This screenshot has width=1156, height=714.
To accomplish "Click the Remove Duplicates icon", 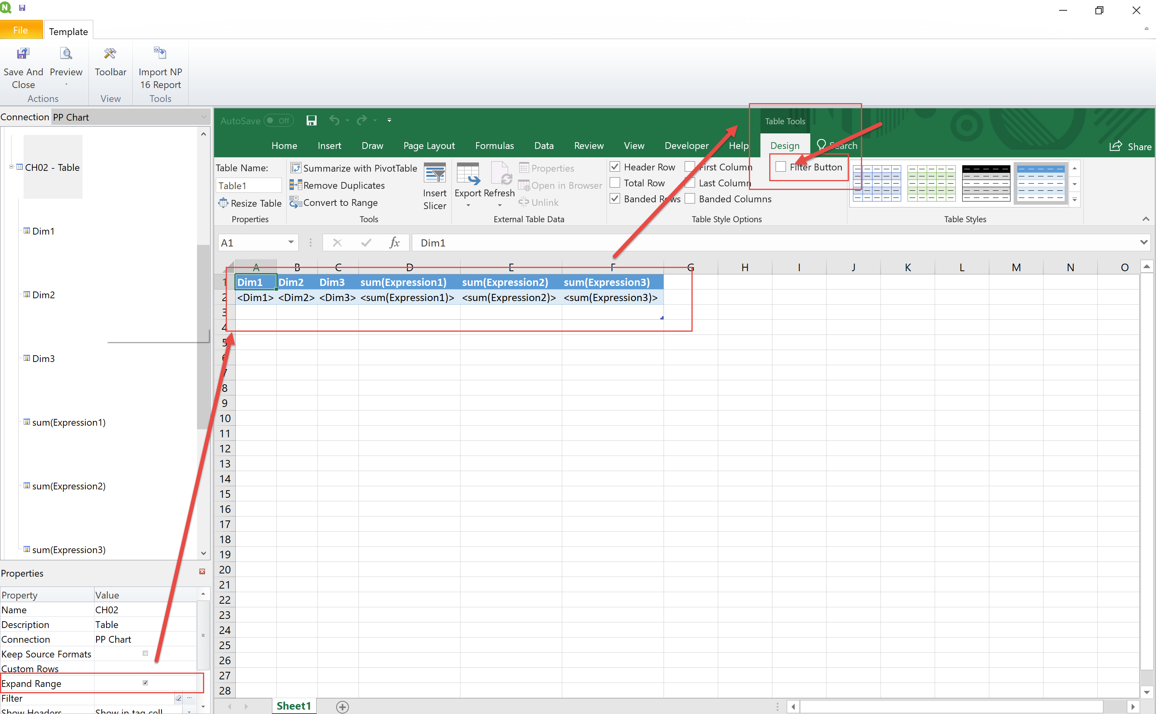I will coord(296,185).
